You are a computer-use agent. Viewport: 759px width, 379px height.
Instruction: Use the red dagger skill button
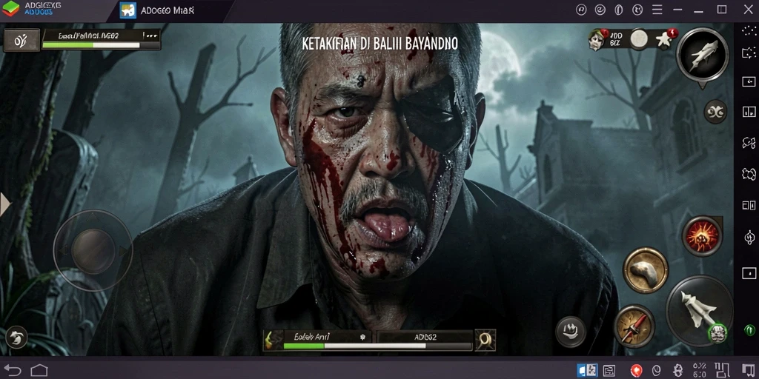[634, 326]
